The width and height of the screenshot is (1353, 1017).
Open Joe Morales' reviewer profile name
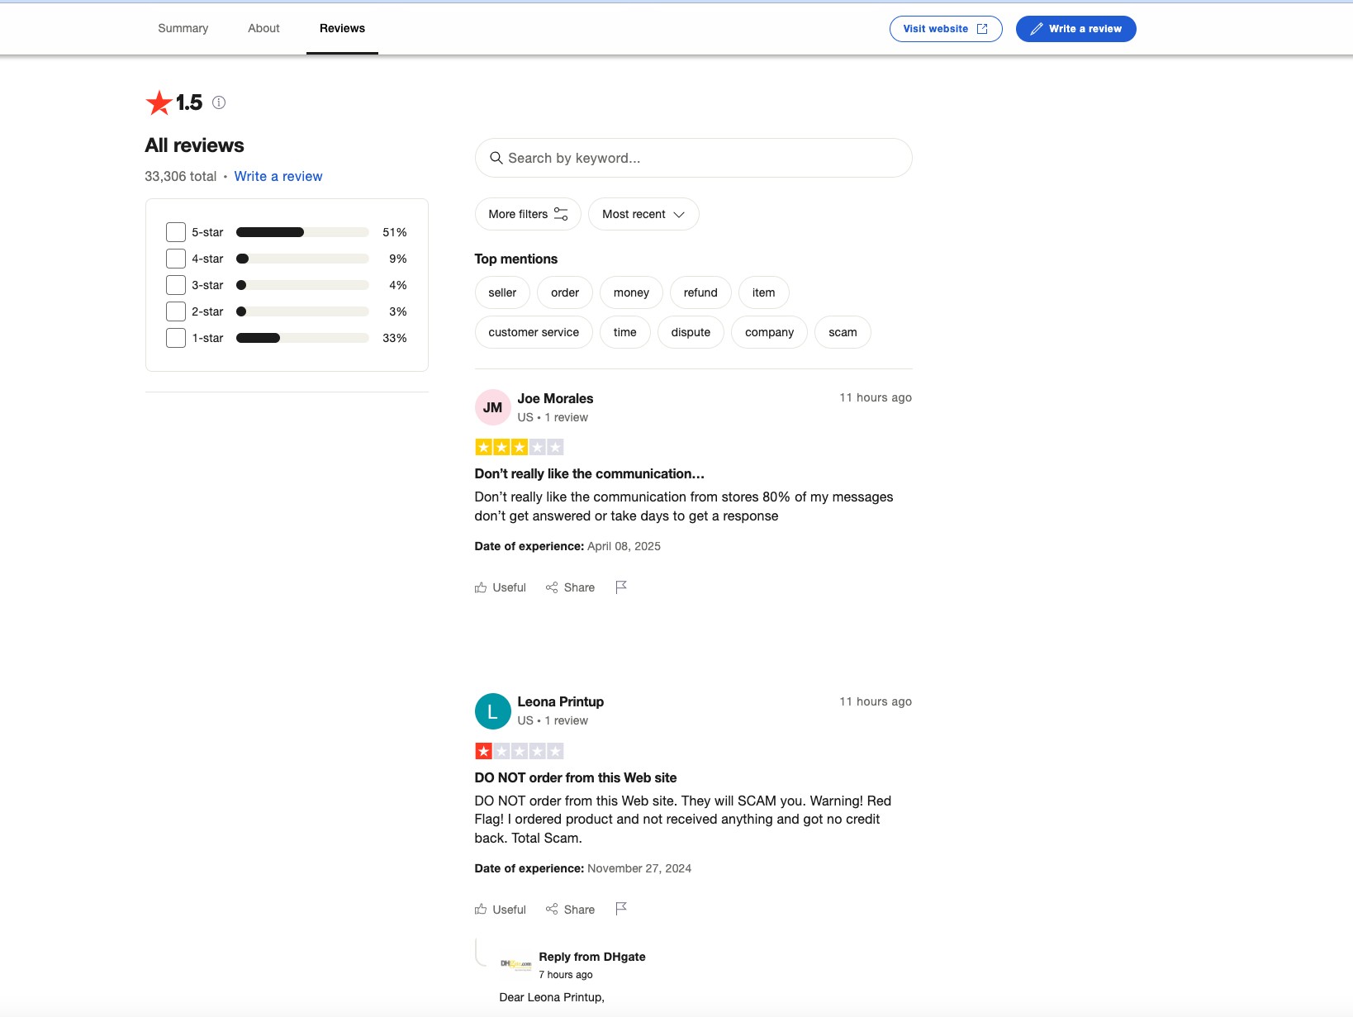point(555,398)
